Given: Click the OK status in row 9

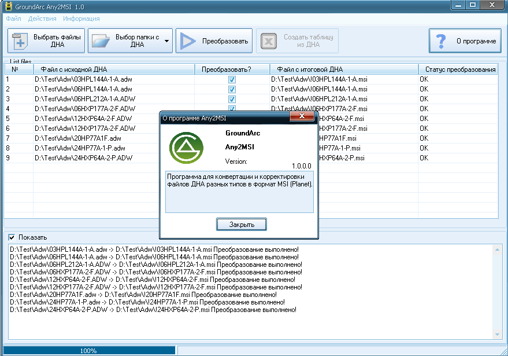Looking at the screenshot, I should pyautogui.click(x=424, y=157).
